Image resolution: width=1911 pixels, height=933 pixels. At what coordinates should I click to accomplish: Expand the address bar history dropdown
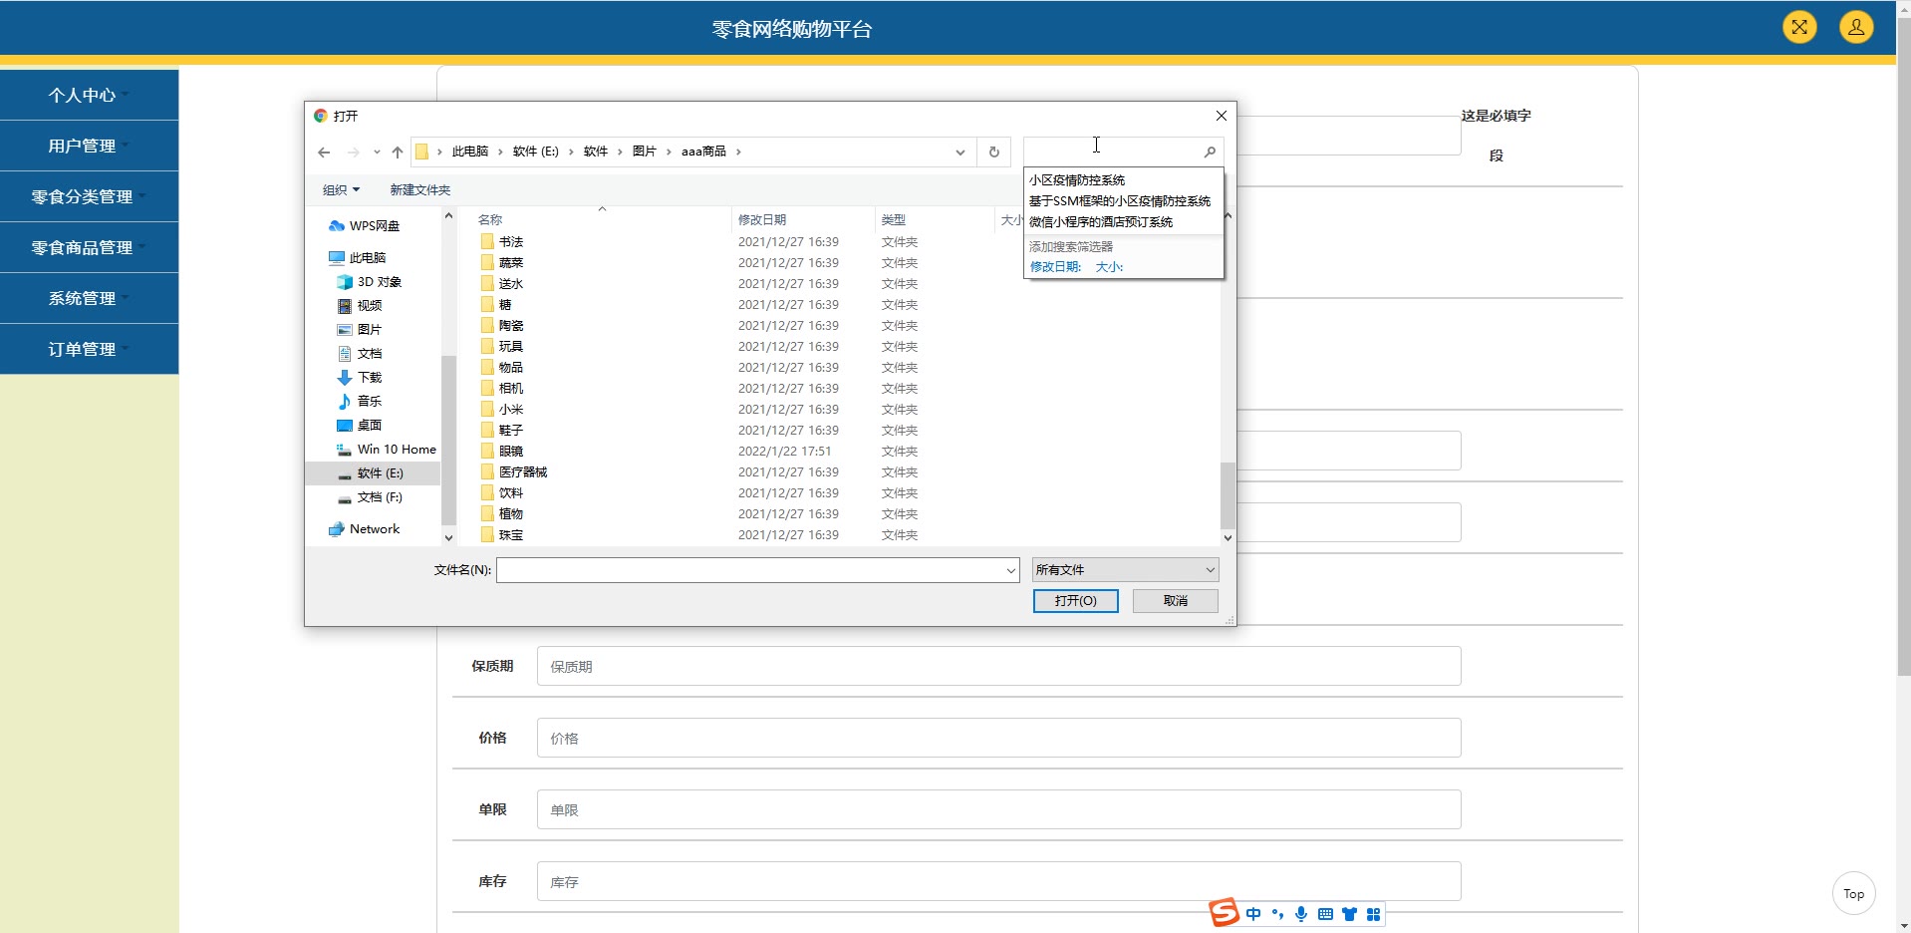tap(960, 153)
